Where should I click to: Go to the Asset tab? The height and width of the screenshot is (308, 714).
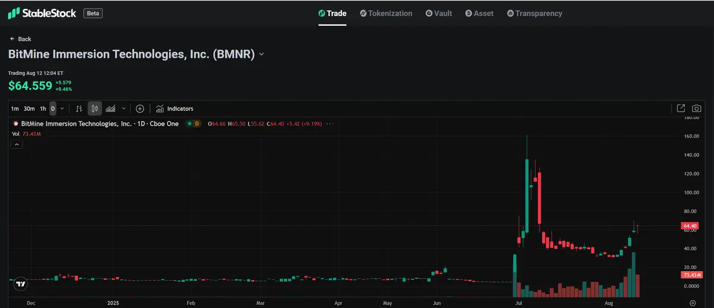[x=480, y=13]
